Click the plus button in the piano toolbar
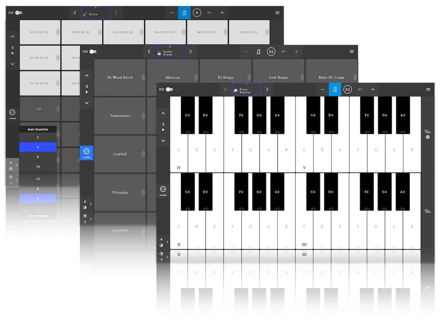This screenshot has width=441, height=329. tap(373, 89)
